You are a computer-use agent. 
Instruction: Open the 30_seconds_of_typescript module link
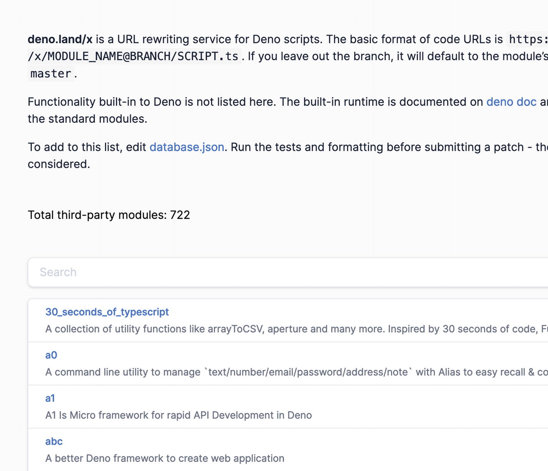point(107,312)
